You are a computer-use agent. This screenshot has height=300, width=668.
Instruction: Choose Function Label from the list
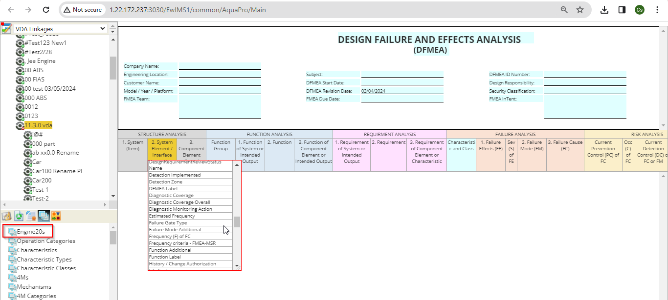click(190, 257)
